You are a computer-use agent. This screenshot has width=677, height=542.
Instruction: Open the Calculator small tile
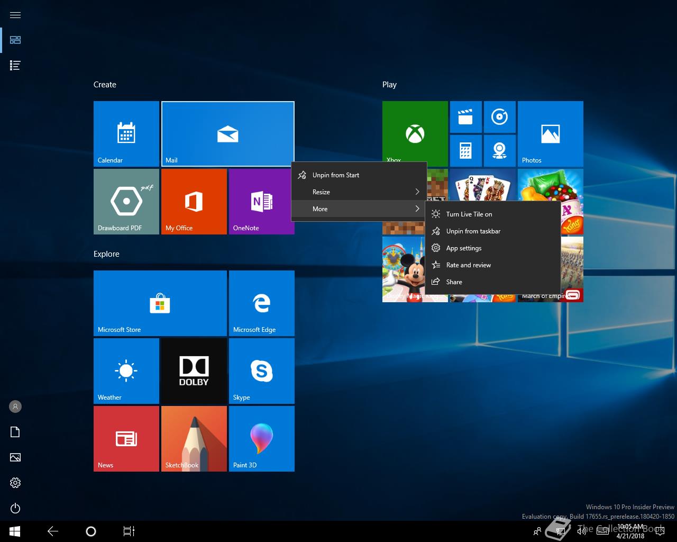[466, 151]
